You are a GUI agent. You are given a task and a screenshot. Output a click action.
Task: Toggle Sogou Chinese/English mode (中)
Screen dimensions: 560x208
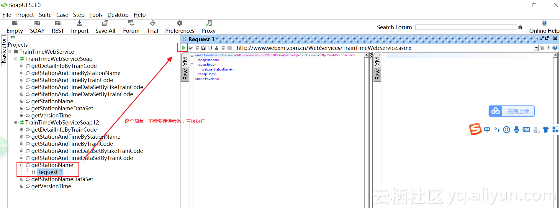[487, 130]
